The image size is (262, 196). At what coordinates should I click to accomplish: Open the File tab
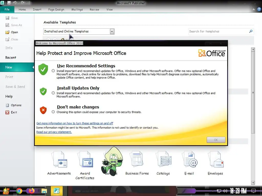(x=7, y=9)
